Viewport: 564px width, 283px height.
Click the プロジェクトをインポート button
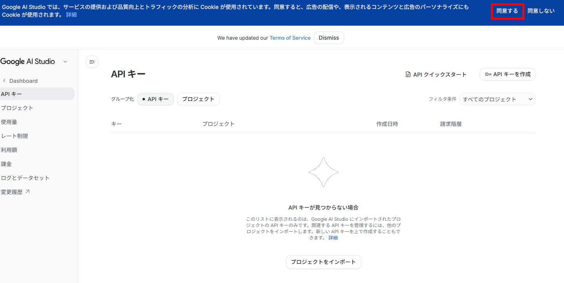[x=323, y=262]
